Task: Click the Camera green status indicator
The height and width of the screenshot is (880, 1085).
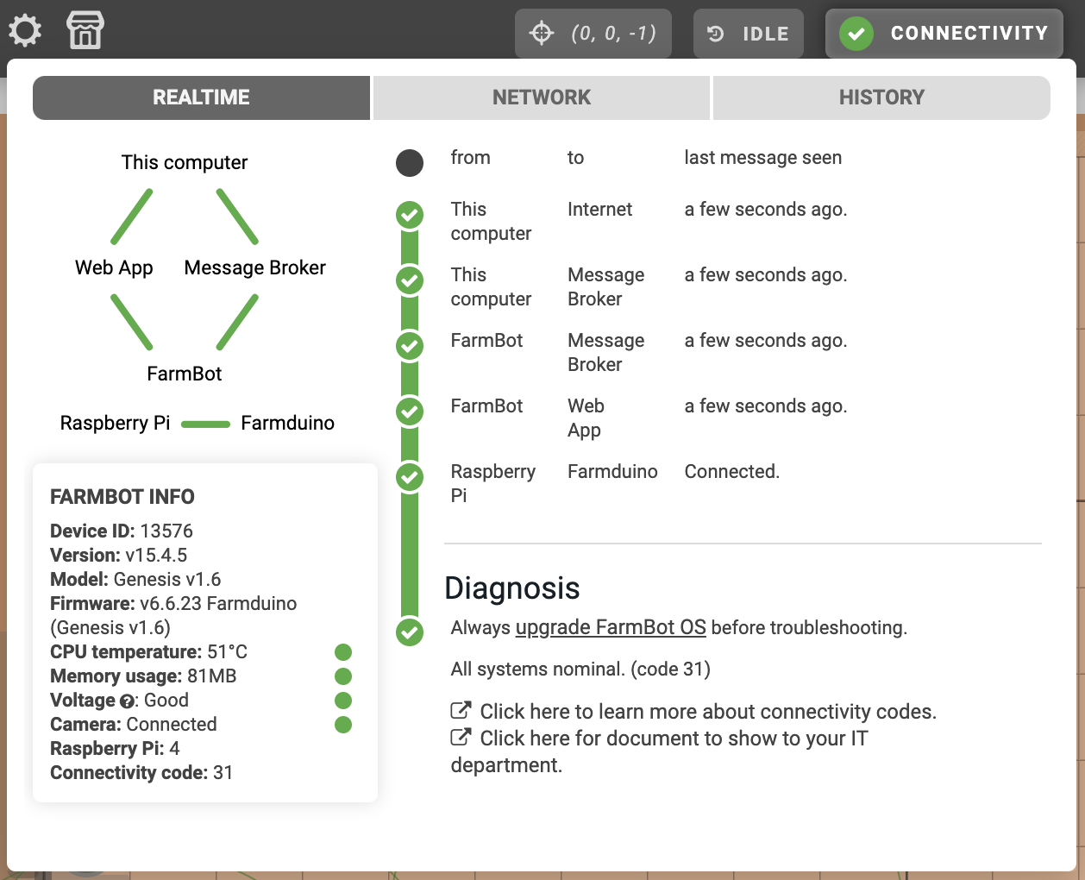Action: pos(343,725)
